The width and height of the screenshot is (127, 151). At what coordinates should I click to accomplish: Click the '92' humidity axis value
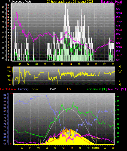pyautogui.click(x=5, y=95)
